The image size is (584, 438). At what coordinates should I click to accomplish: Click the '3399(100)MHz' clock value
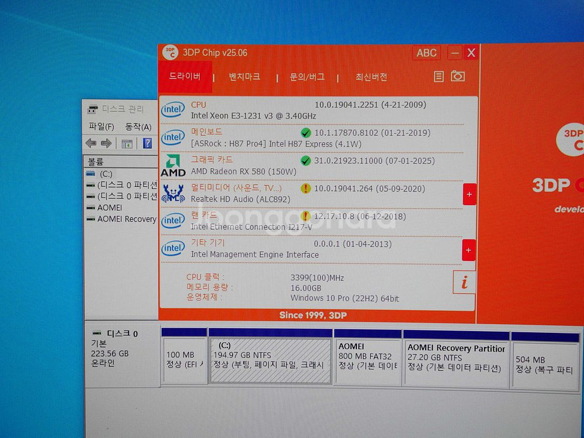point(317,278)
